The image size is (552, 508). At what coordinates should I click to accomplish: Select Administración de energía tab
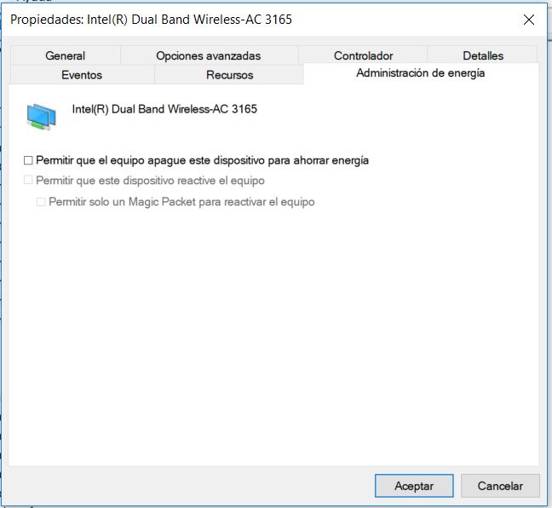click(421, 73)
